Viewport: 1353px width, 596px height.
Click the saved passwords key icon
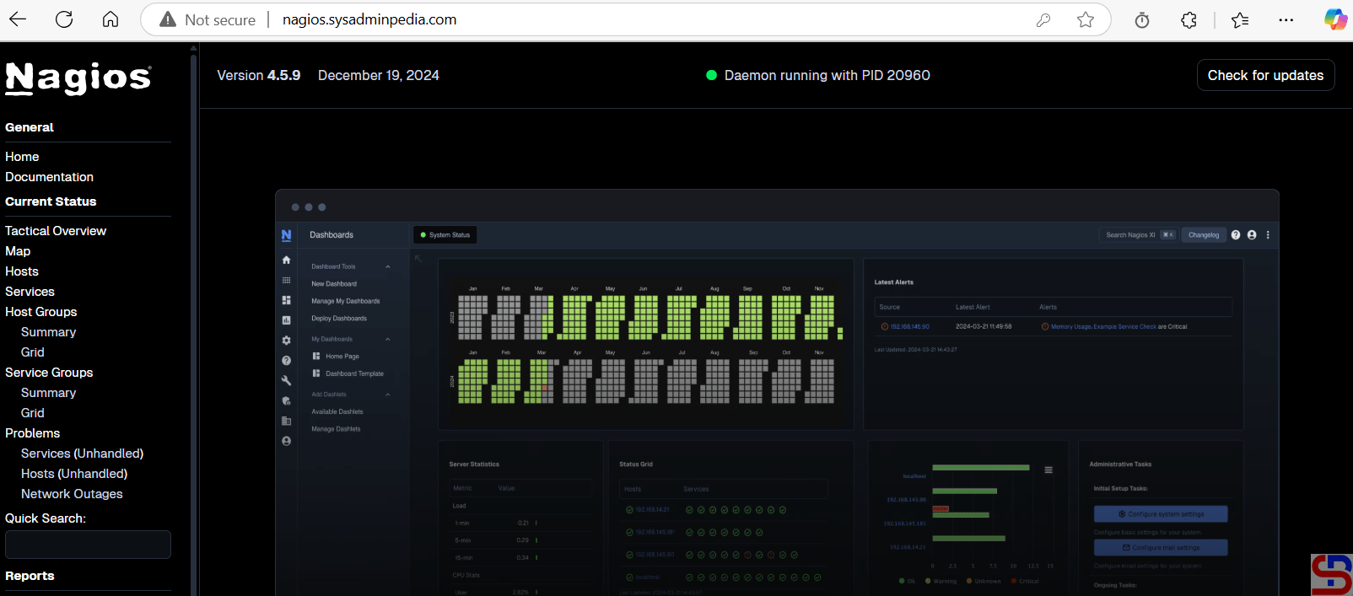tap(1043, 19)
